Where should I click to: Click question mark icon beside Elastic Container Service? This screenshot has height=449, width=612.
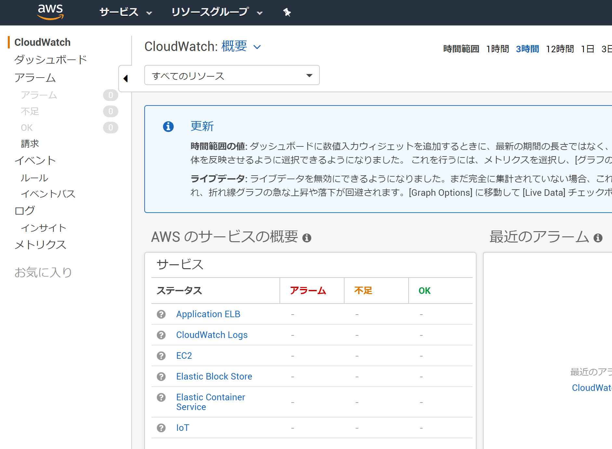point(161,397)
